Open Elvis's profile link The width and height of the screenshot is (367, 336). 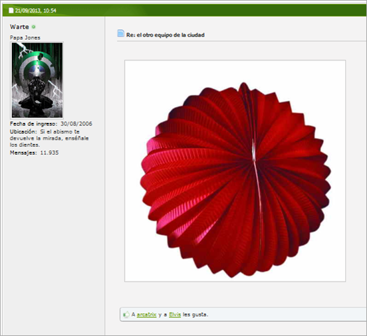point(175,315)
